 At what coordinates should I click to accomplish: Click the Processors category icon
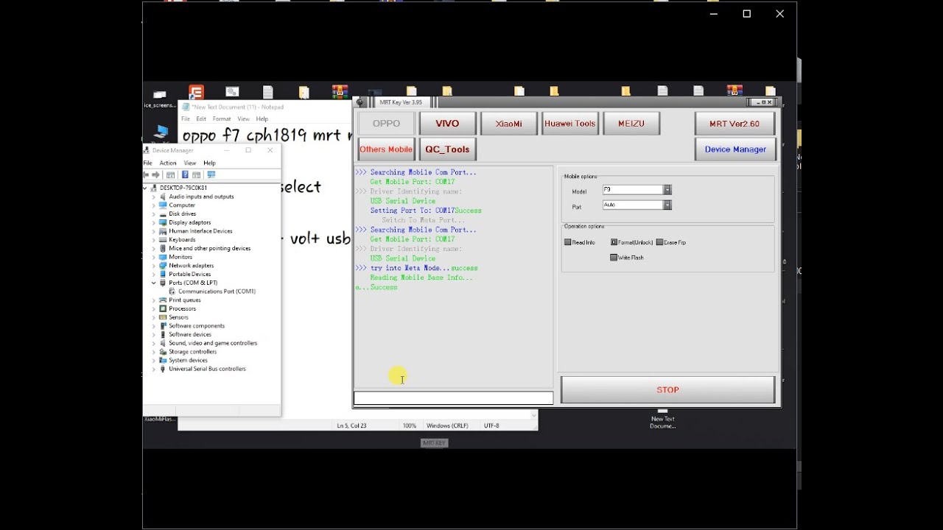pyautogui.click(x=163, y=308)
